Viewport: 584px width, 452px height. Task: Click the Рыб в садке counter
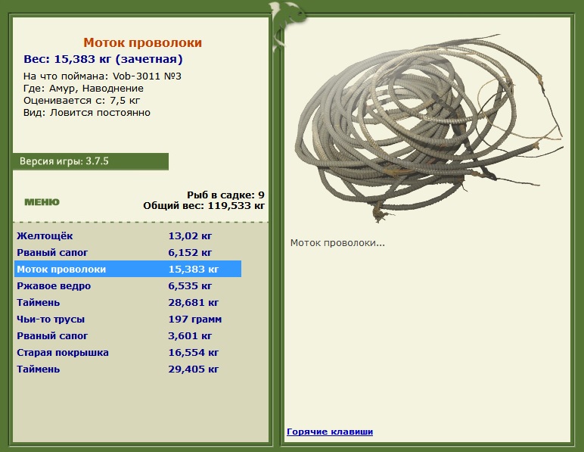tap(225, 195)
